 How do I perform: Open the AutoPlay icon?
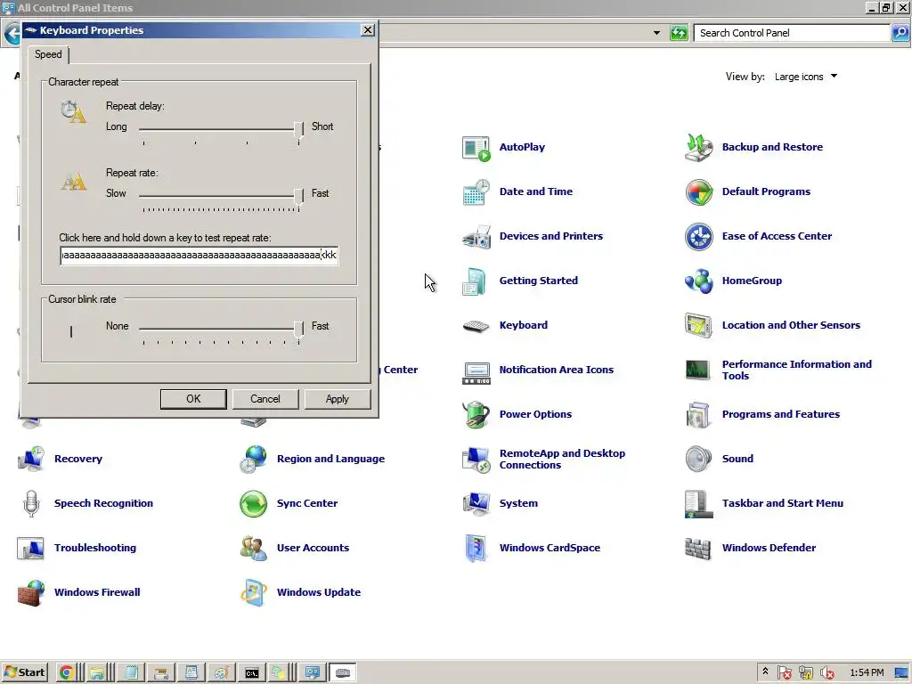click(x=476, y=148)
